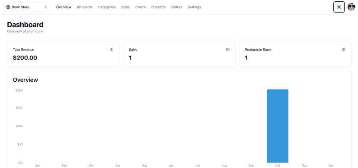Click the Nov month label
Viewport: 358px width, 168px height.
click(304, 166)
